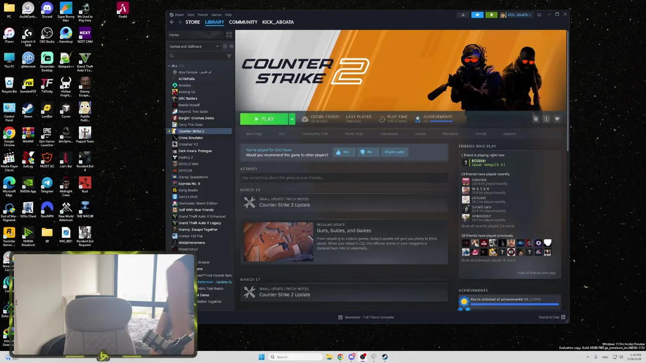
Task: Click the library search field
Action: coord(199,56)
